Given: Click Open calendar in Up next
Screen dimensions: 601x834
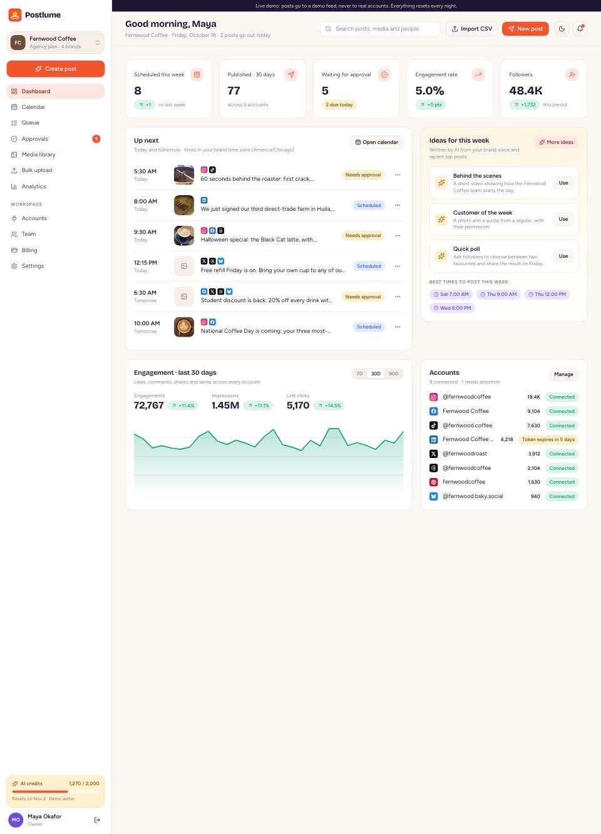Looking at the screenshot, I should tap(376, 142).
